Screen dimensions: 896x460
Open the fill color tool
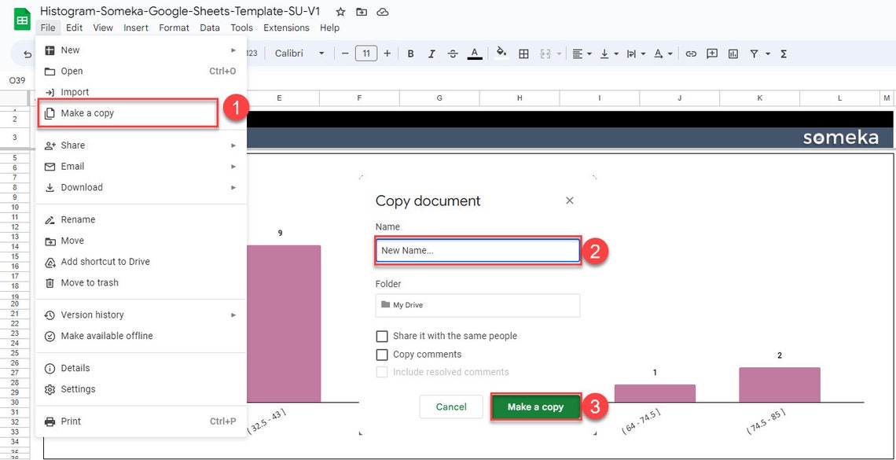(502, 53)
